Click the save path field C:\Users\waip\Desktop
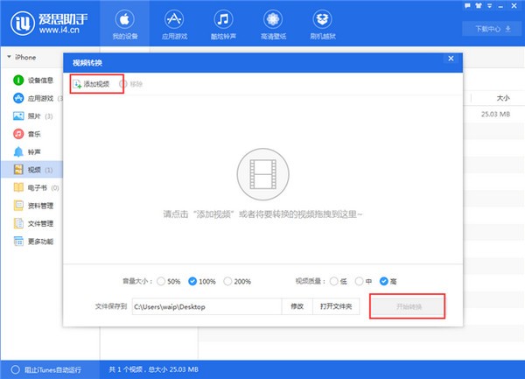525x379 pixels. point(206,306)
